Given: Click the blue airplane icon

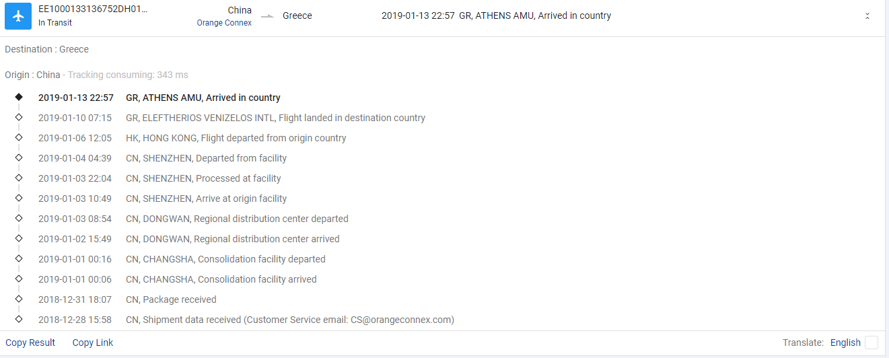Looking at the screenshot, I should tap(18, 16).
